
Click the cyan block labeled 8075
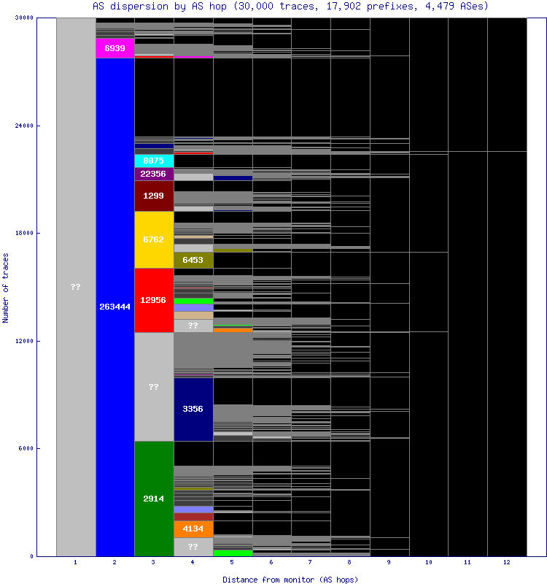point(154,161)
